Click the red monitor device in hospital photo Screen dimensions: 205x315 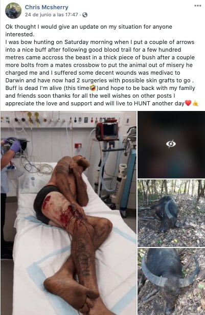click(107, 131)
